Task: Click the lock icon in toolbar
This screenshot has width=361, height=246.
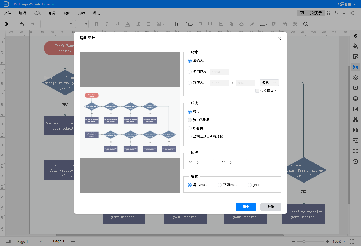Action: (285, 24)
